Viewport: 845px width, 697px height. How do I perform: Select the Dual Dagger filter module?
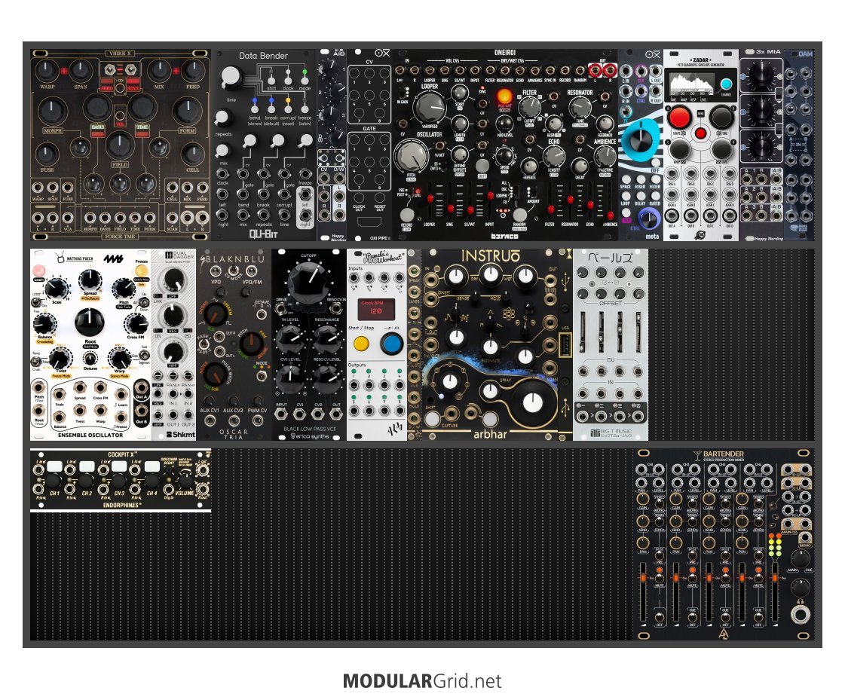tap(174, 344)
